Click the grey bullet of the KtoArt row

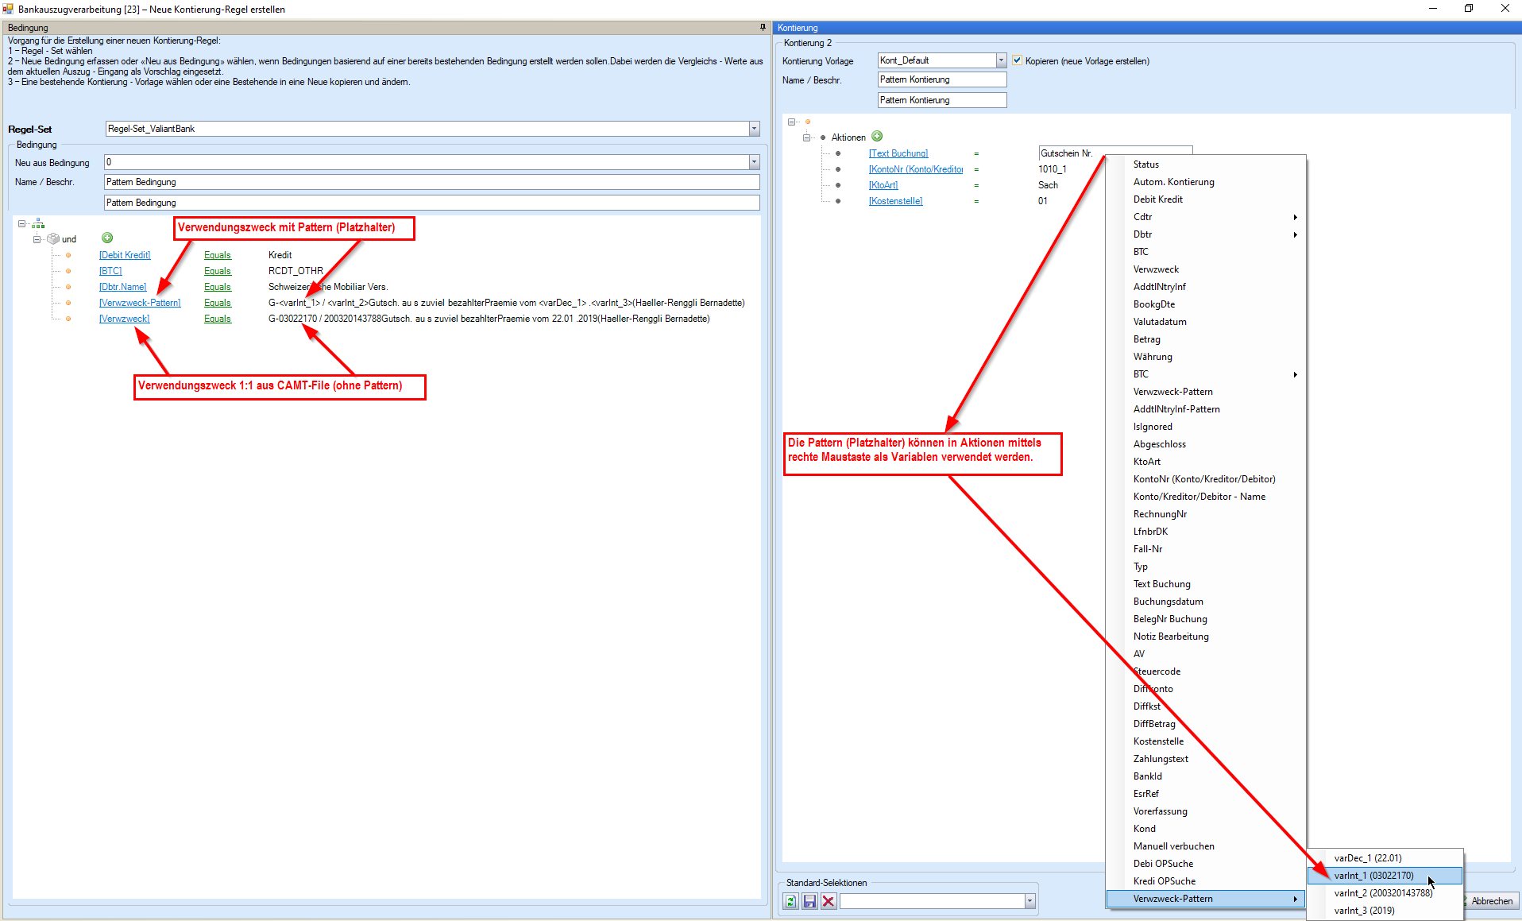pos(838,185)
